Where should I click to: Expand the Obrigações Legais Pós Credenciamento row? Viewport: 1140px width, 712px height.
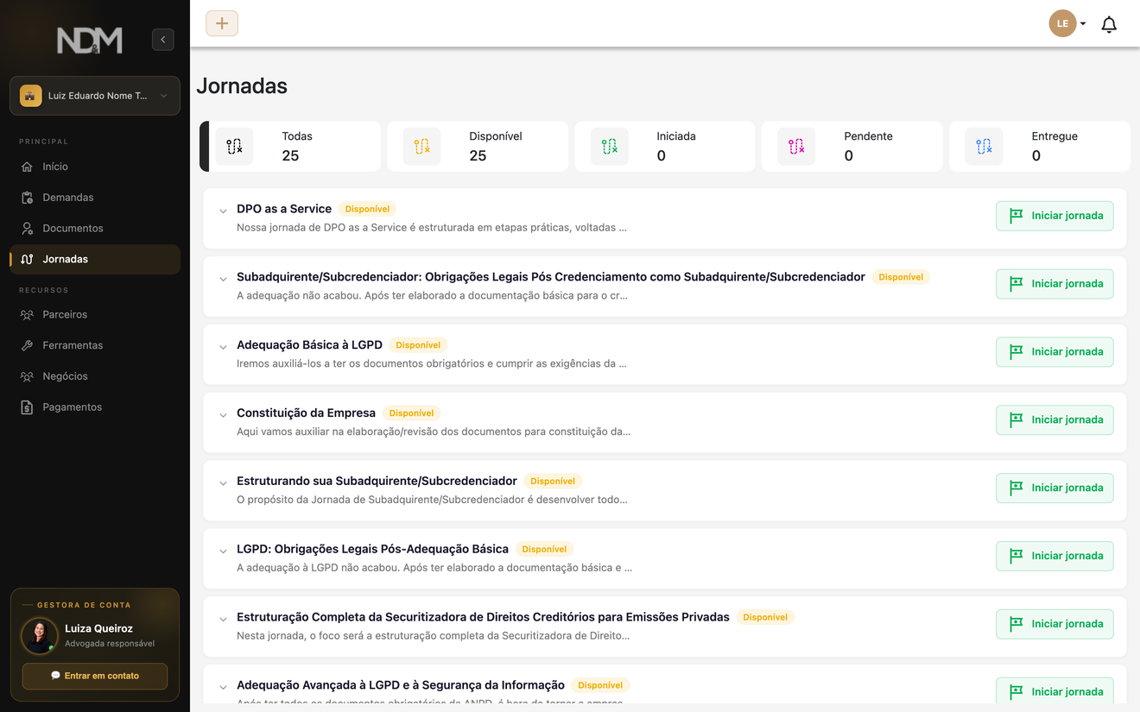point(223,280)
